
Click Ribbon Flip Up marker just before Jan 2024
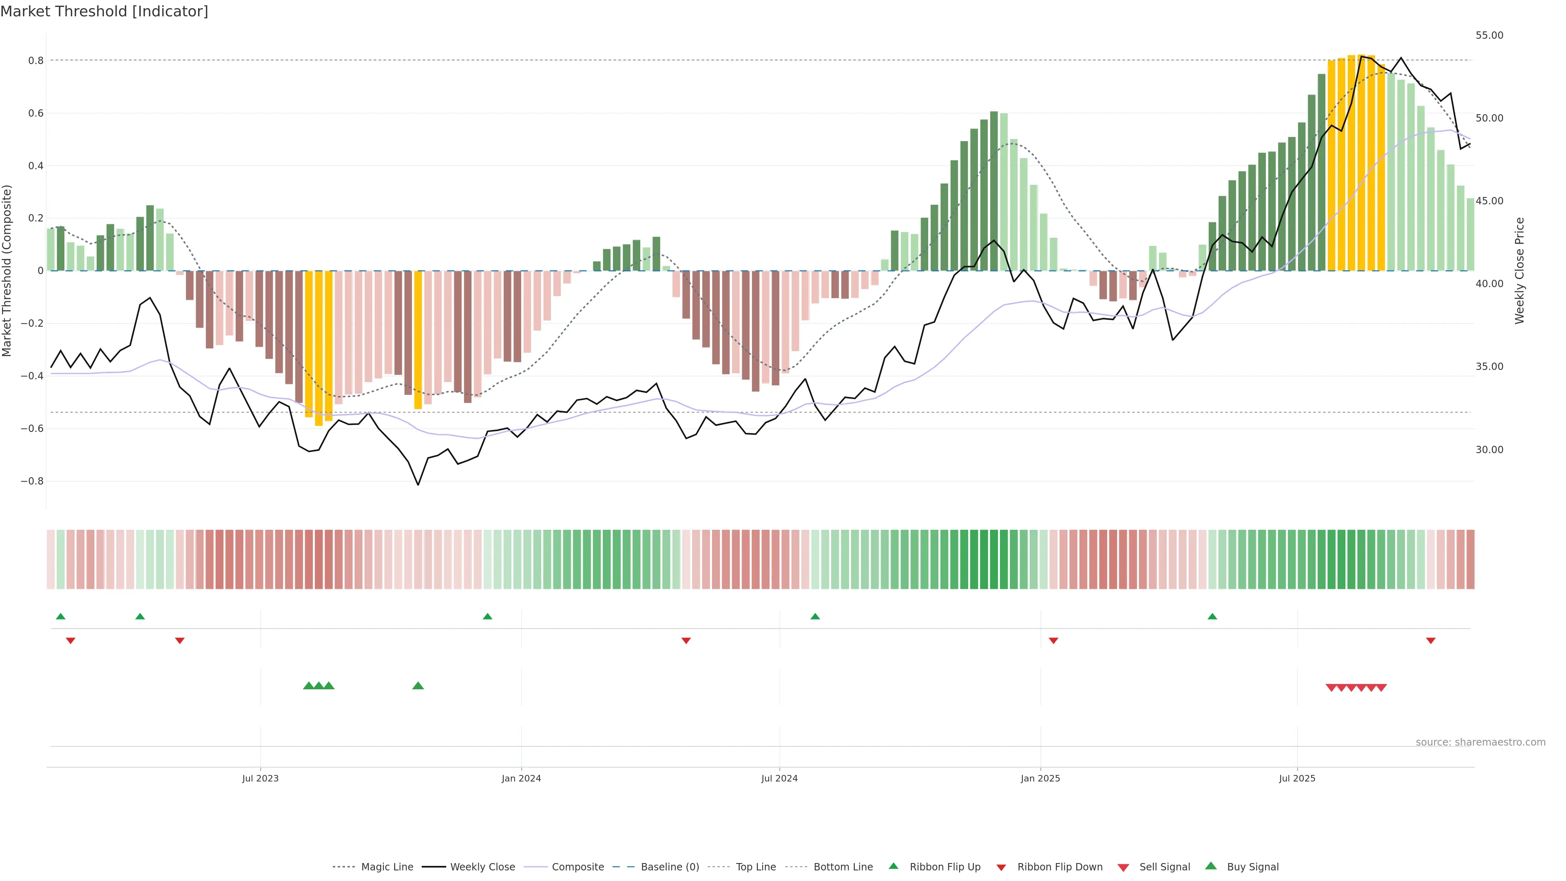(488, 617)
